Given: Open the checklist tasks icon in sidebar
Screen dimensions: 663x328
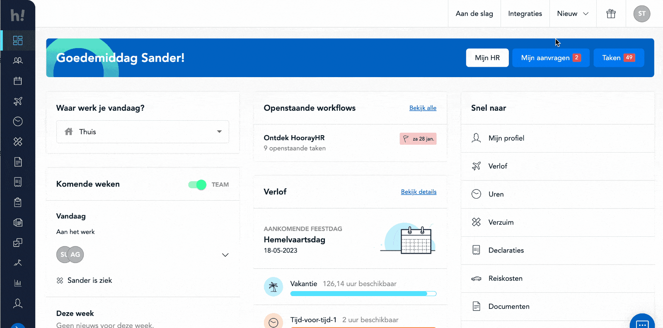Looking at the screenshot, I should click(x=18, y=243).
